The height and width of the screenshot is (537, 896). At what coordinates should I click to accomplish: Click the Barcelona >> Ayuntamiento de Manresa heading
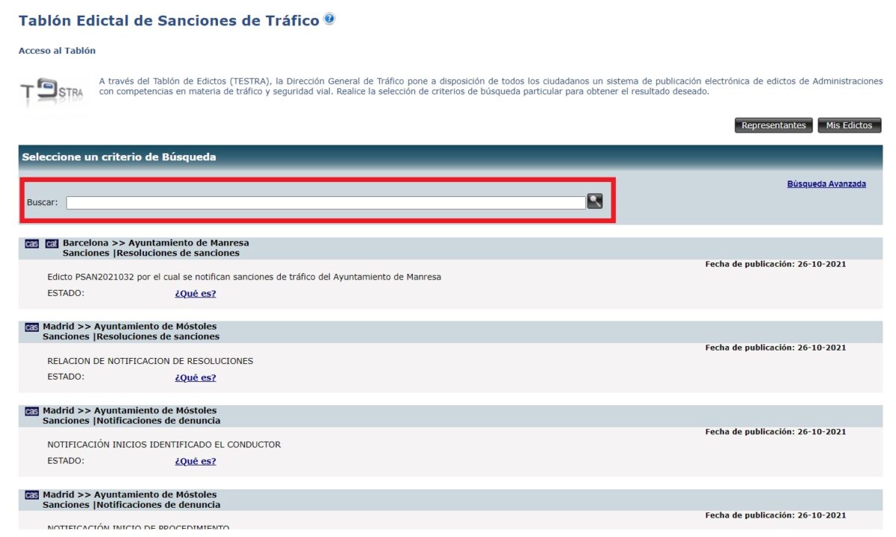tap(154, 242)
